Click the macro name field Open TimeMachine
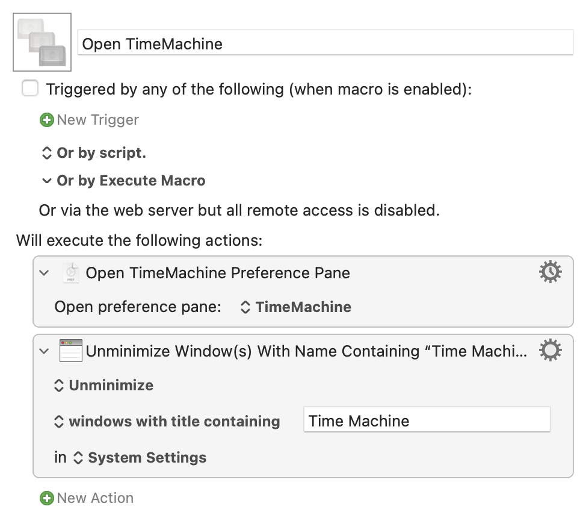This screenshot has width=586, height=518. click(325, 43)
